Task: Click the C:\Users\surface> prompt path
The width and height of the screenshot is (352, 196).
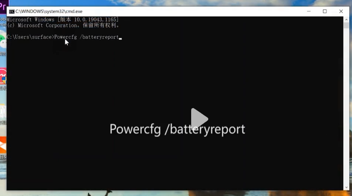Action: click(x=30, y=37)
